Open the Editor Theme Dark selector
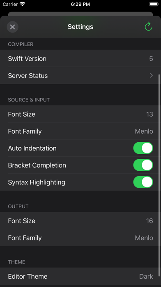The width and height of the screenshot is (161, 287). point(146,276)
